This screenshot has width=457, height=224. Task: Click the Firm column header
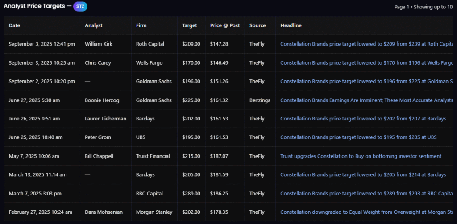coord(141,25)
